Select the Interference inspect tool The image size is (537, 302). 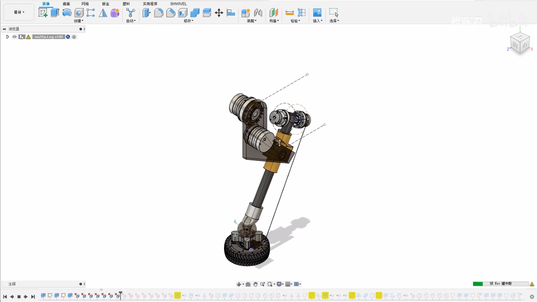pyautogui.click(x=302, y=13)
